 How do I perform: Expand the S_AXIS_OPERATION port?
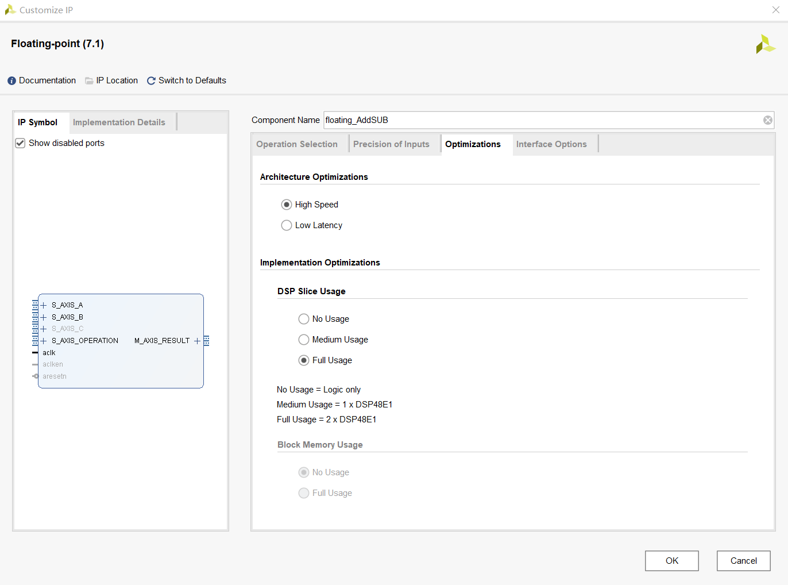(x=44, y=341)
